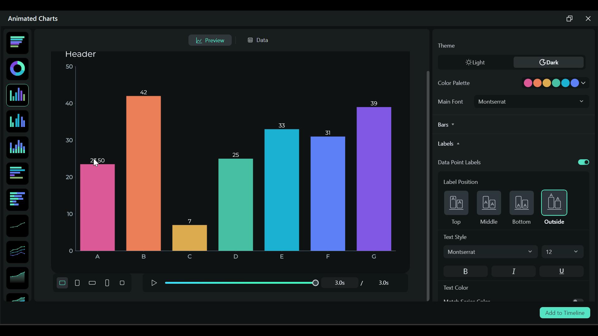Screen dimensions: 598x336
Task: Switch to the Preview tab
Action: click(210, 40)
